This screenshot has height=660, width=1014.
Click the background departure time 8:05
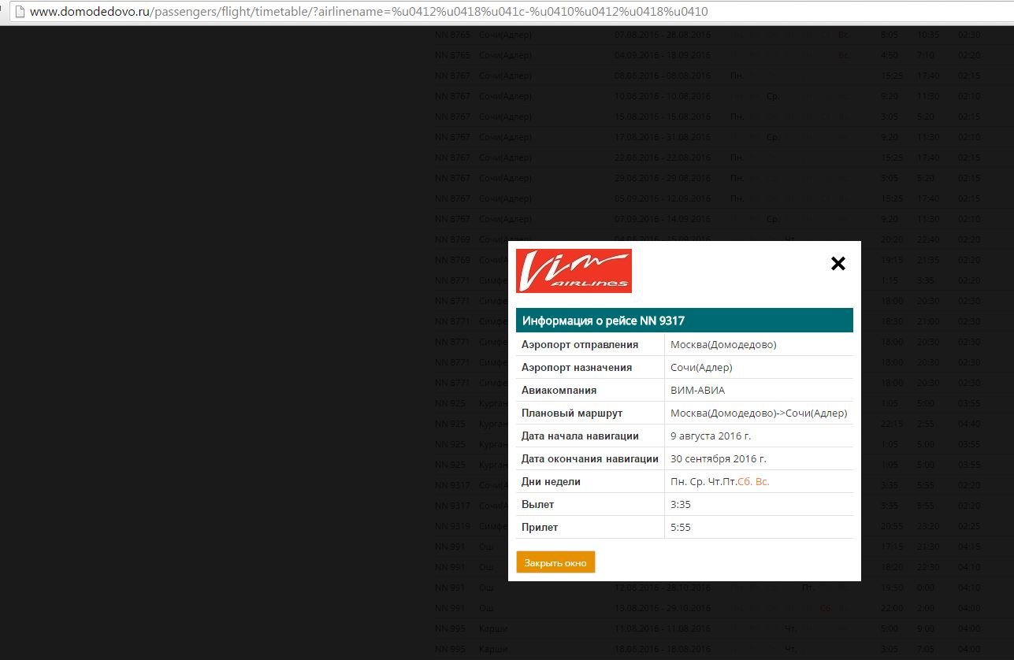[890, 35]
